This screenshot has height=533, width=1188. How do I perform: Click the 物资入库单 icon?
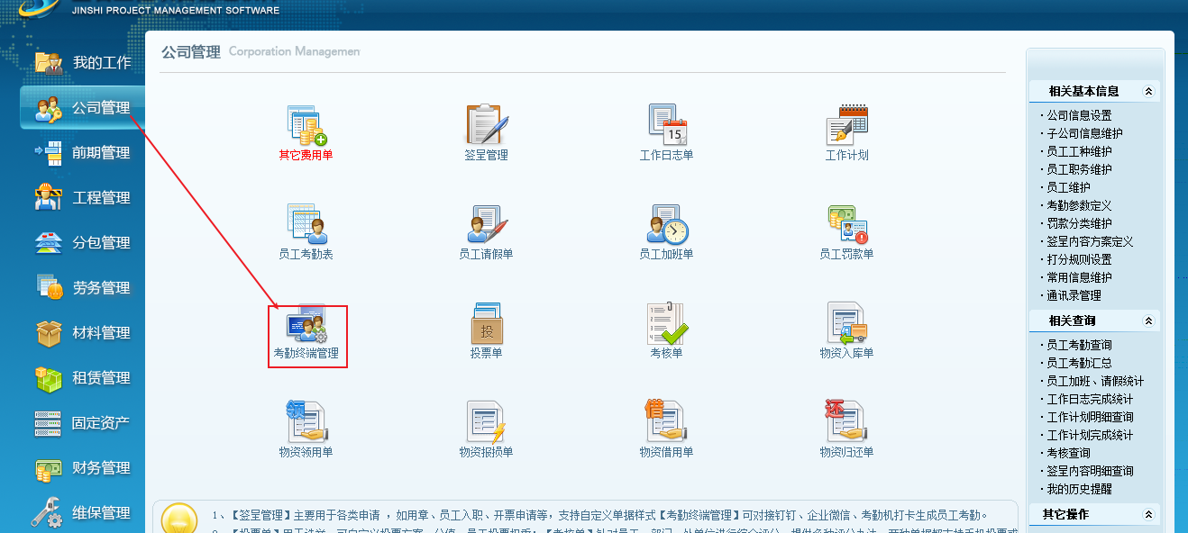(846, 325)
